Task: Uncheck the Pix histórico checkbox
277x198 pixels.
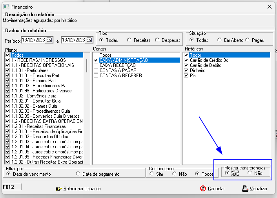Action: [186, 76]
